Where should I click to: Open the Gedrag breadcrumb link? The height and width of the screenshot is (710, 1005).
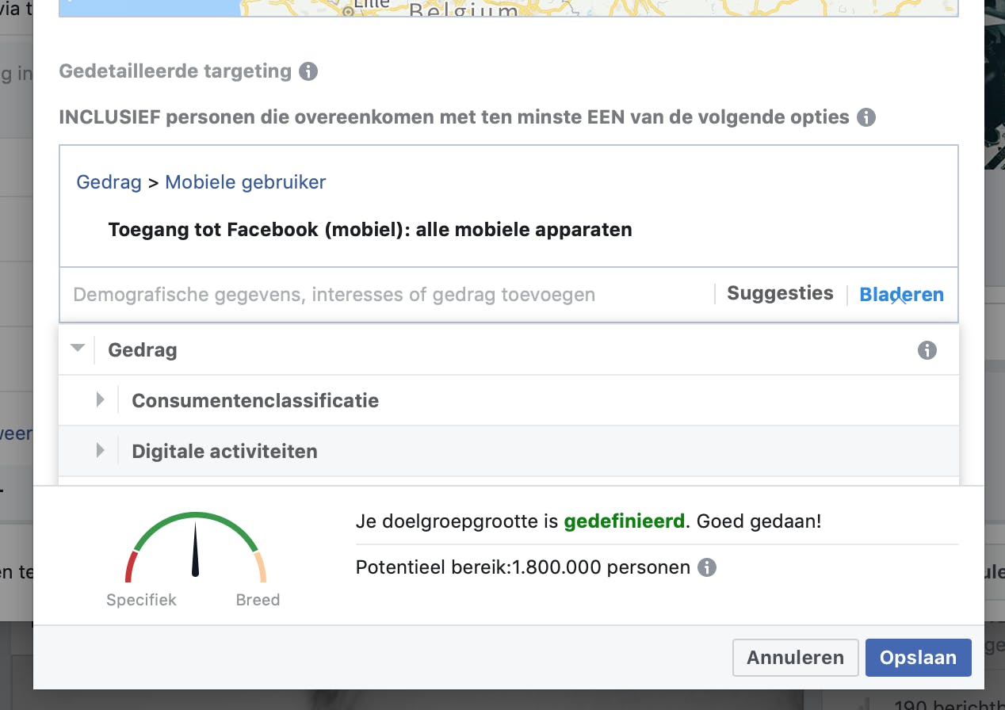[109, 182]
